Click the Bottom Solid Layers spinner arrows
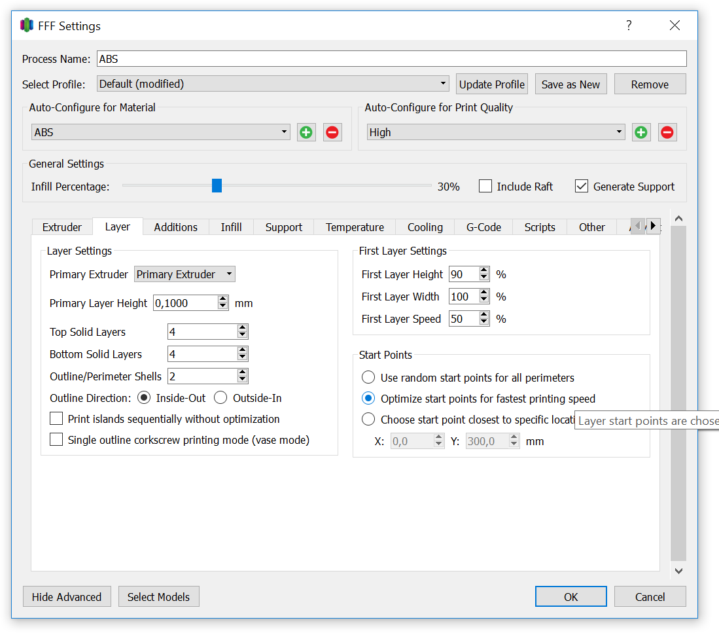The width and height of the screenshot is (719, 633). (243, 353)
